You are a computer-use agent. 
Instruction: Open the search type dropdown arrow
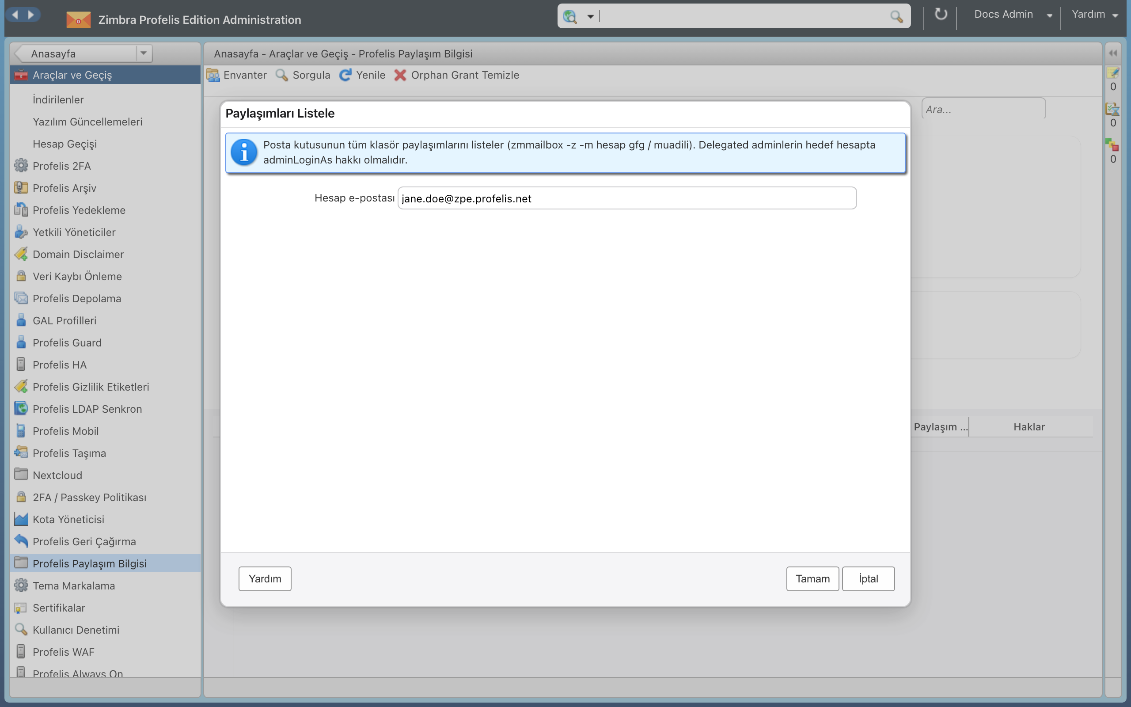590,17
